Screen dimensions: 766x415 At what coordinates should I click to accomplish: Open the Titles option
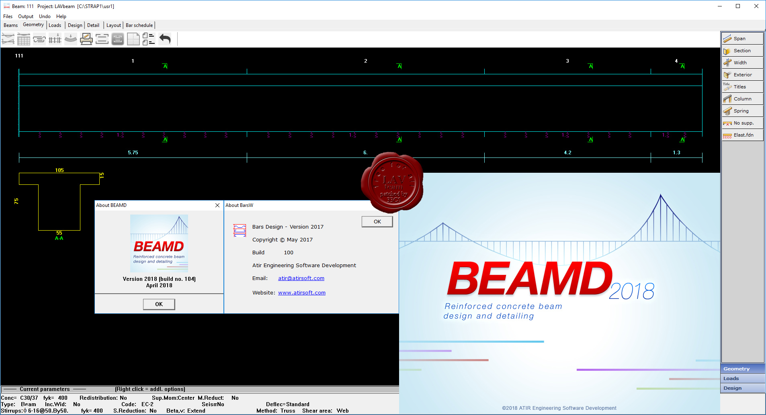742,87
